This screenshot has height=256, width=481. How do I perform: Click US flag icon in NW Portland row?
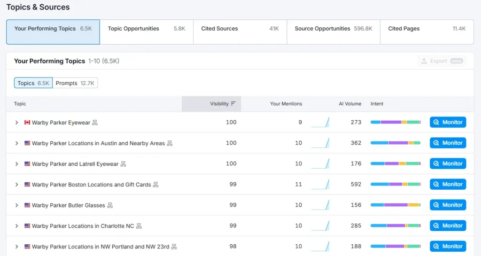coord(27,246)
